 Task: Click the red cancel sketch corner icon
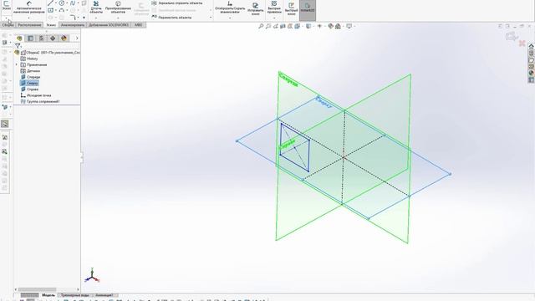click(522, 43)
